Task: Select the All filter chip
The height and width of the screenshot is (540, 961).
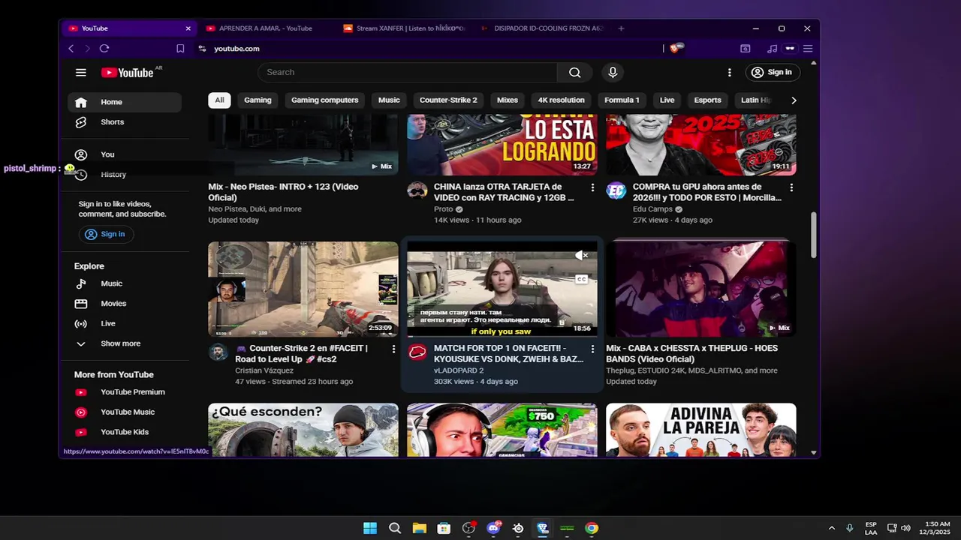Action: pyautogui.click(x=219, y=100)
